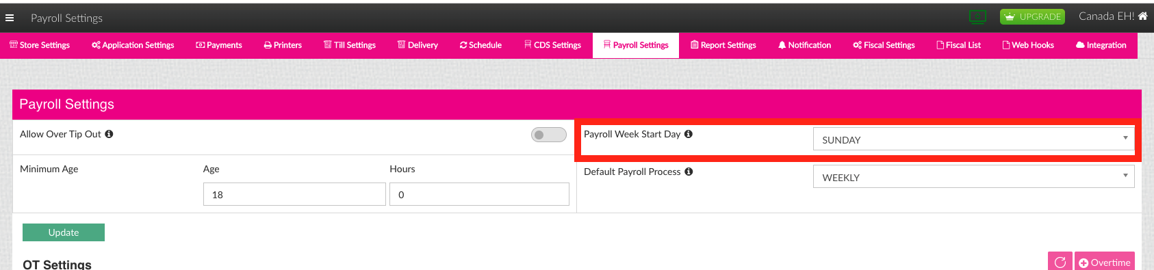Click the Minimum Age field showing 18
1154x270 pixels.
click(294, 194)
